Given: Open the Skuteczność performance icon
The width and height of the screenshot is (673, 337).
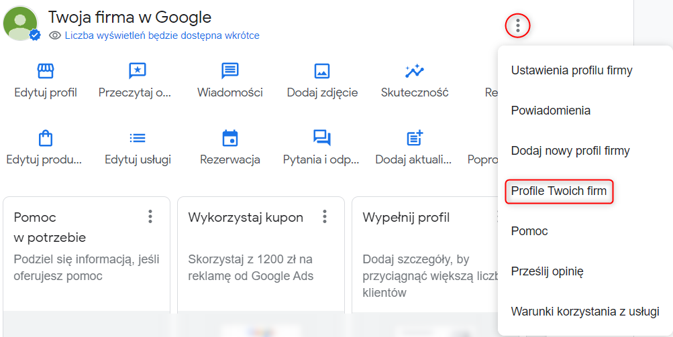Looking at the screenshot, I should pos(414,71).
